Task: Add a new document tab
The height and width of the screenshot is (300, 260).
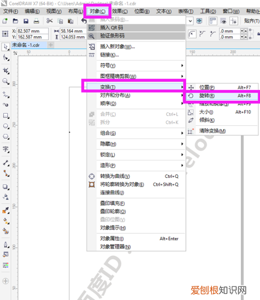Action: [51, 45]
